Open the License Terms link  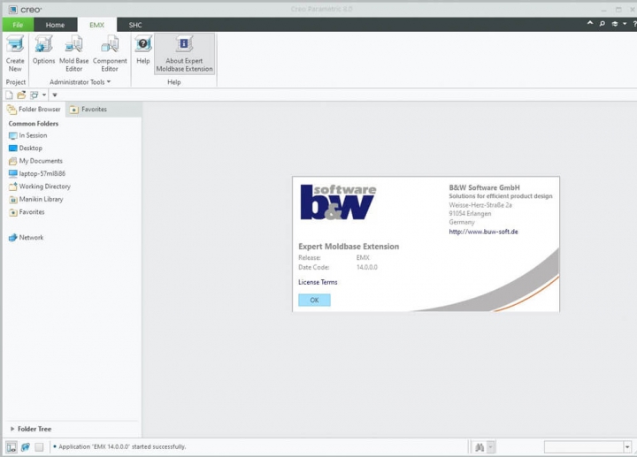318,282
